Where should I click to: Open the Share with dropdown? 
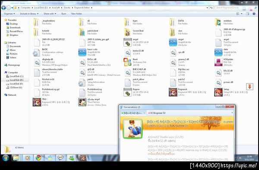(50, 14)
